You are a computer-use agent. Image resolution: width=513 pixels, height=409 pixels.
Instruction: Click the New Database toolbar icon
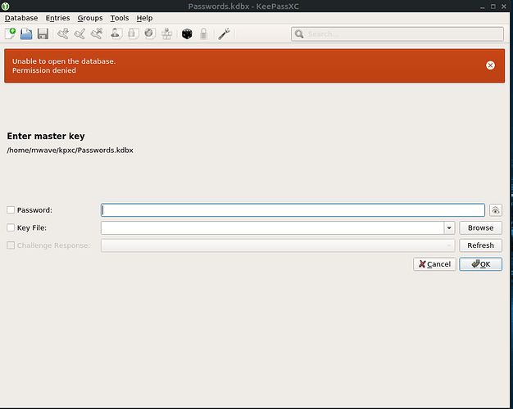pyautogui.click(x=10, y=34)
